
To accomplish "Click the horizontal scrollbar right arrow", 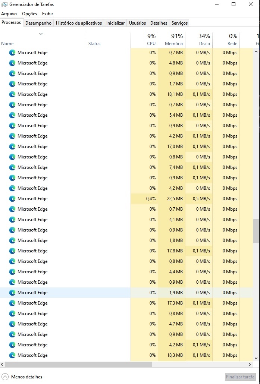I will [250, 364].
